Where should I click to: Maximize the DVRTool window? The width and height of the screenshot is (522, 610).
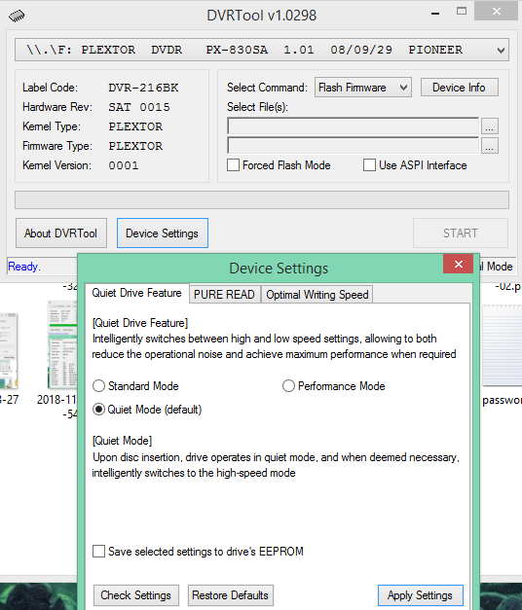tap(462, 12)
